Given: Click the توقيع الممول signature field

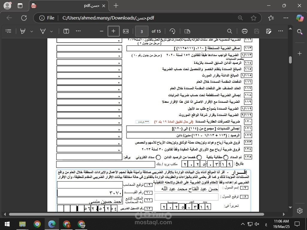Looking at the screenshot, I should click(x=186, y=197).
